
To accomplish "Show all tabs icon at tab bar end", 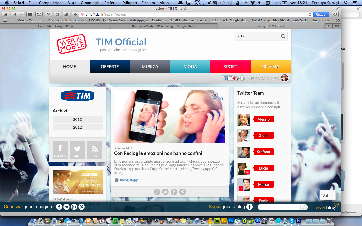I will coord(337,26).
